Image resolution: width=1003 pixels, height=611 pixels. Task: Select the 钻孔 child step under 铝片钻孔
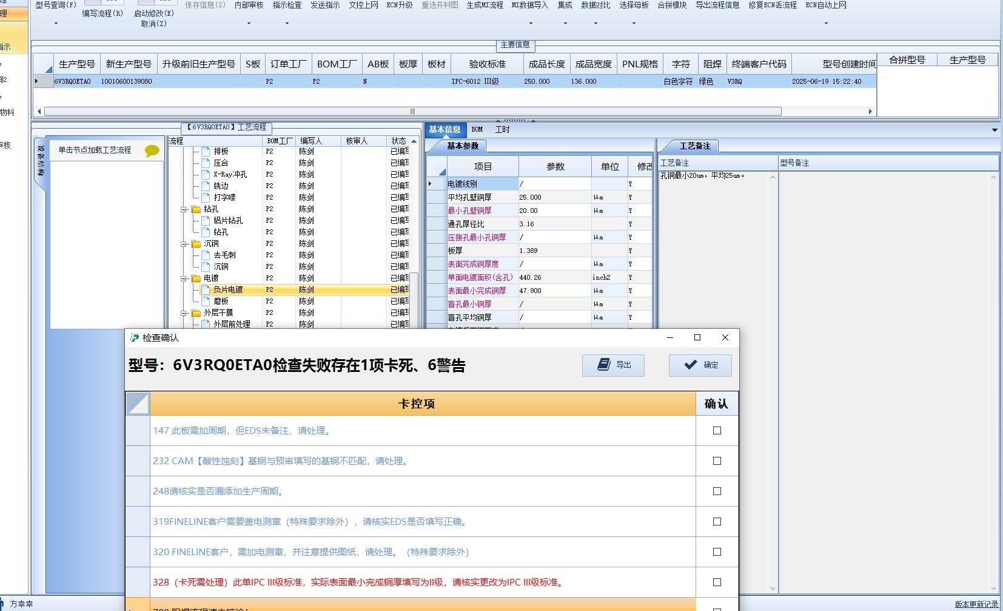coord(221,232)
